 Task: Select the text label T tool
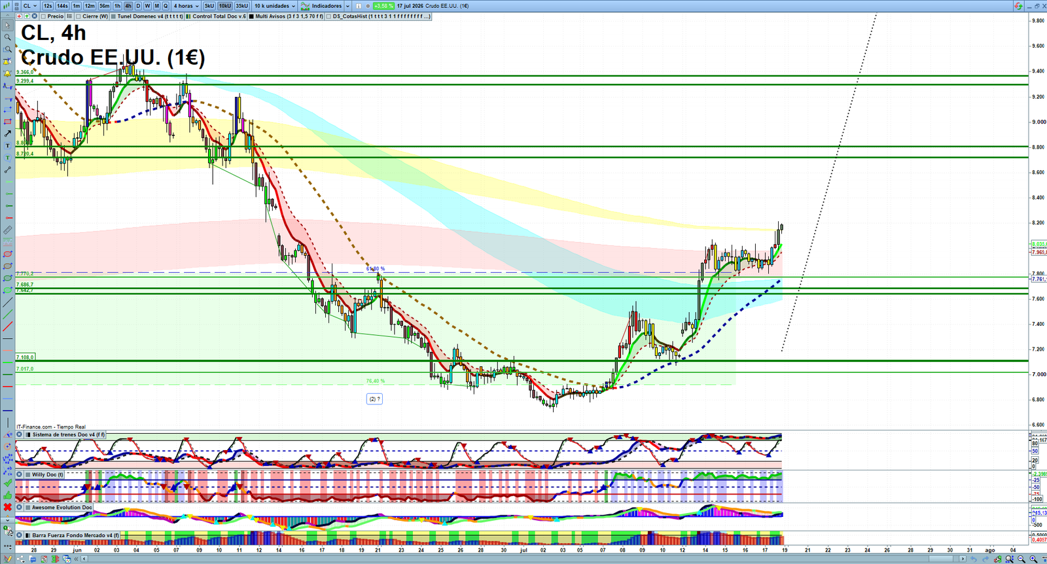(x=7, y=145)
